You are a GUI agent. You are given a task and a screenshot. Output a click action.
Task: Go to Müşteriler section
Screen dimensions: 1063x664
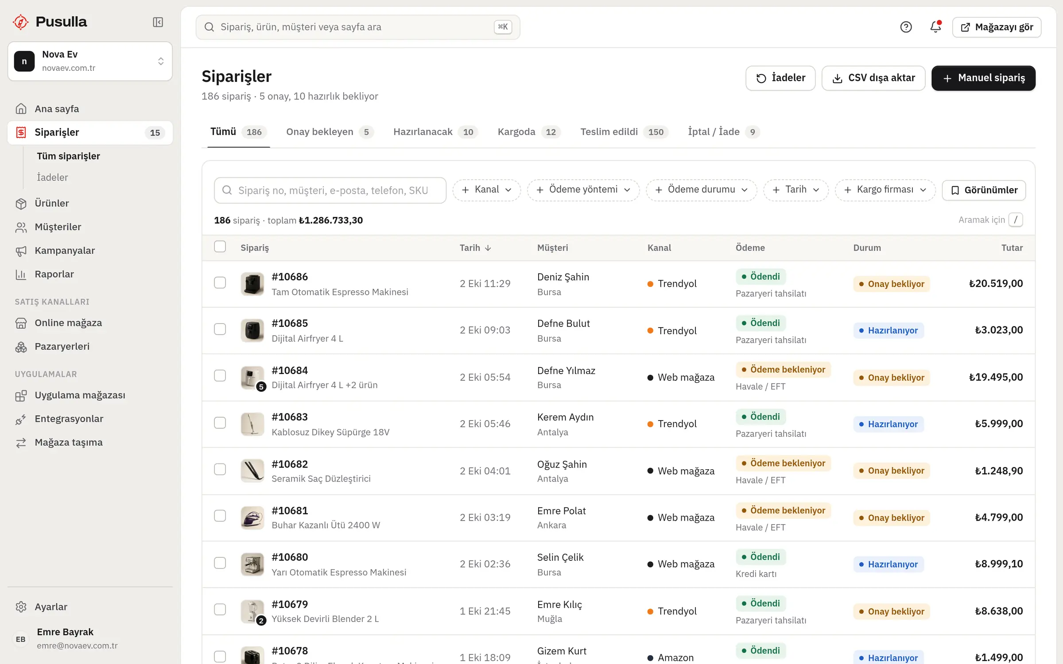coord(90,227)
